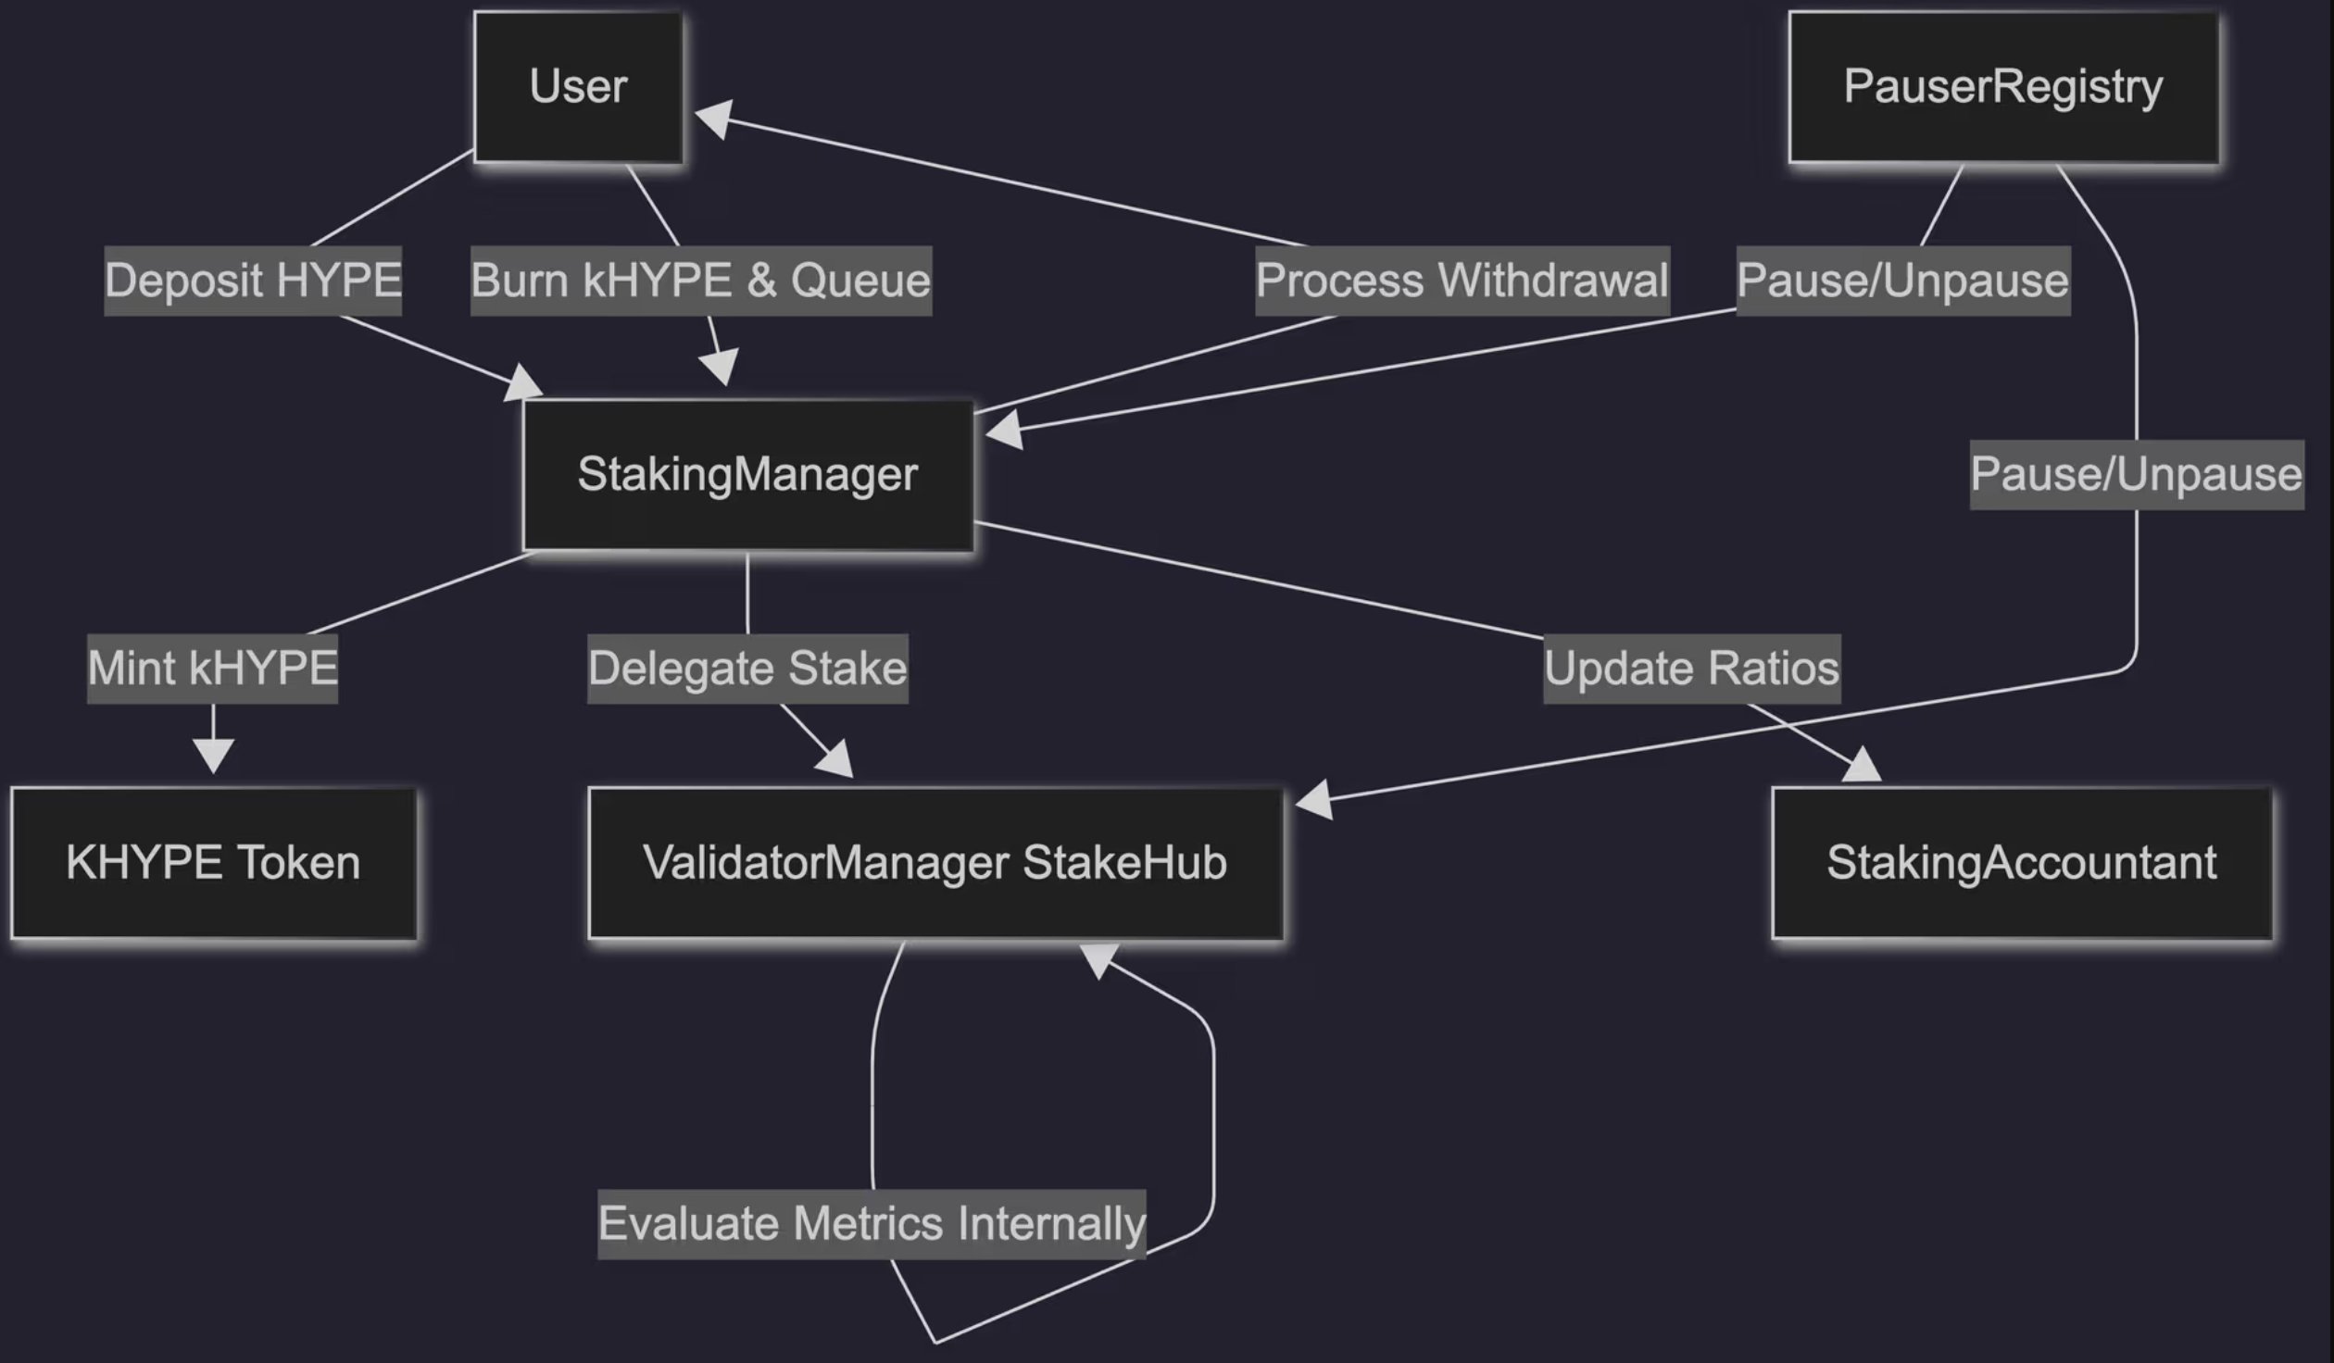Click the ValidatorManager StakeHub node
The height and width of the screenshot is (1363, 2334).
click(x=935, y=863)
